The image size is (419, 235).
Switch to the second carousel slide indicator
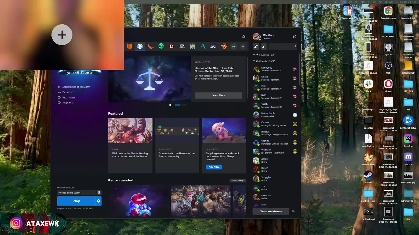point(184,105)
